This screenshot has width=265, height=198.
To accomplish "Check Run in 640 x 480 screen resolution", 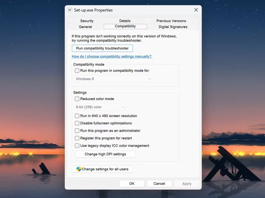I will tap(77, 116).
